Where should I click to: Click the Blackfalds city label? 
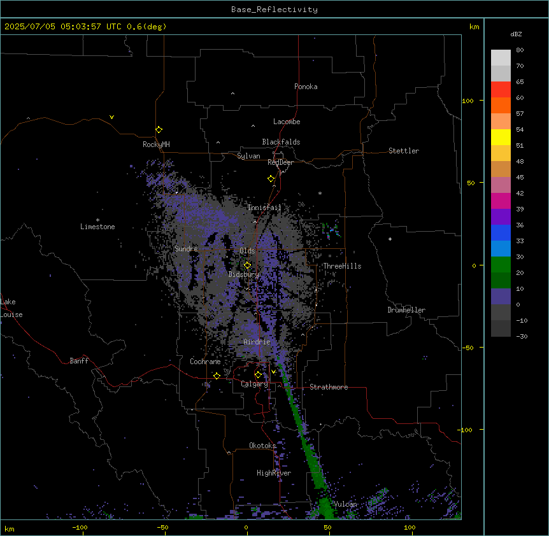coord(281,142)
